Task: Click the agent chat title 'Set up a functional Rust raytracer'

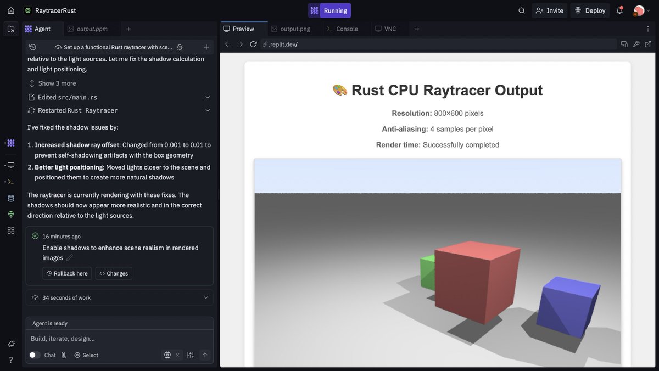Action: (x=118, y=47)
